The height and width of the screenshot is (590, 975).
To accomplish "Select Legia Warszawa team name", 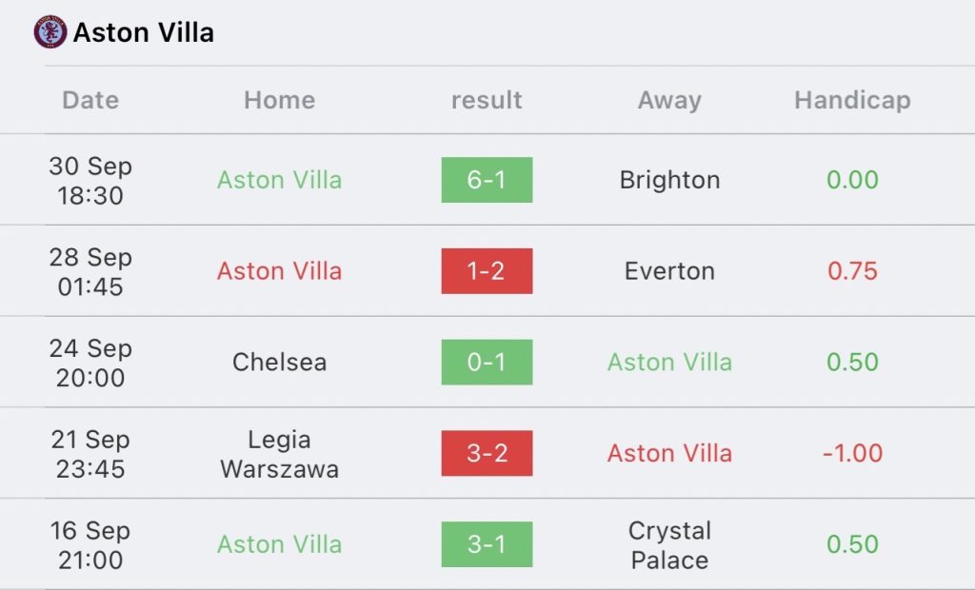I will click(x=279, y=454).
